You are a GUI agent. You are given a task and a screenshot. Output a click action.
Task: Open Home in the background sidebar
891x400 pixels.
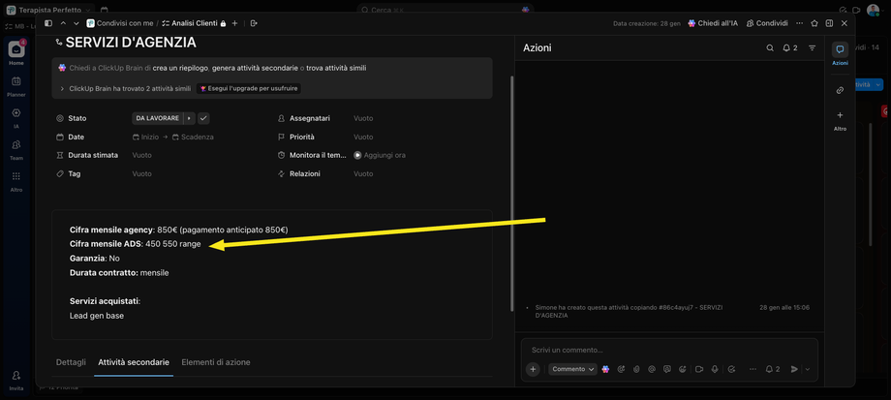[16, 54]
